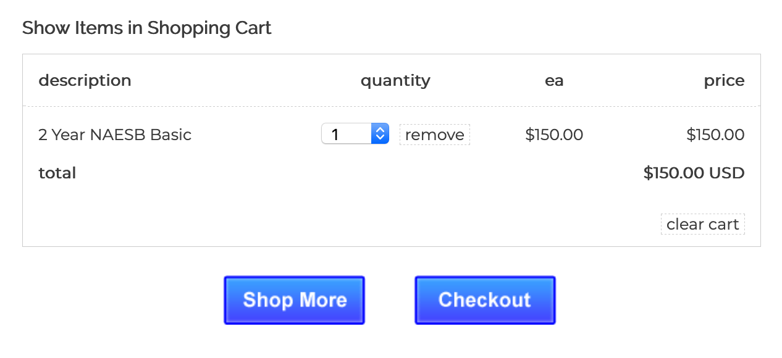
Task: Click the quantity column header
Action: (395, 80)
